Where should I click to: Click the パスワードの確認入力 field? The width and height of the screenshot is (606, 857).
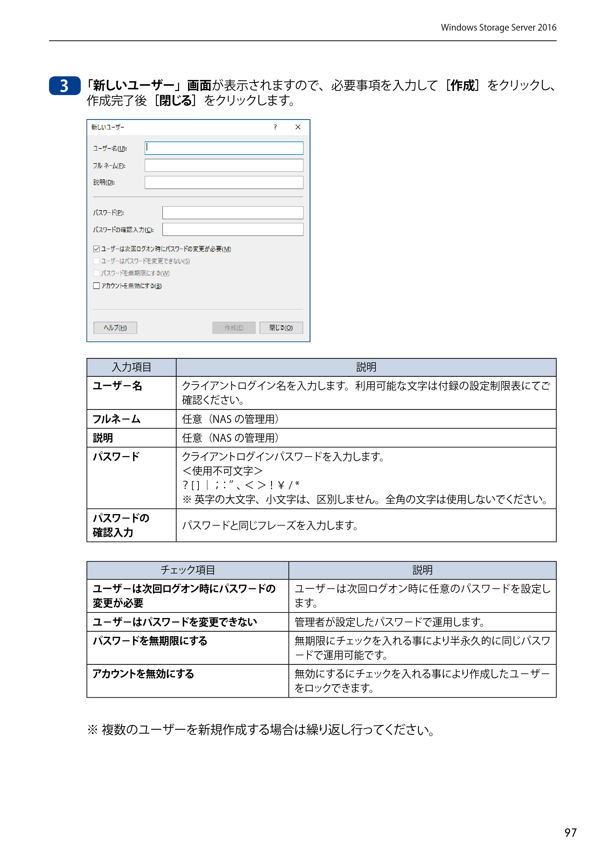coord(233,229)
